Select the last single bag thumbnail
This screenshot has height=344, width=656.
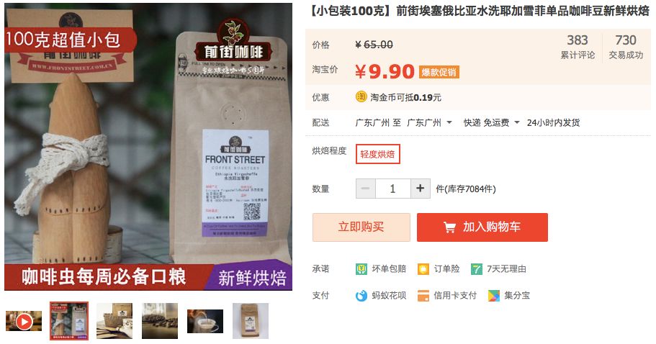[251, 321]
